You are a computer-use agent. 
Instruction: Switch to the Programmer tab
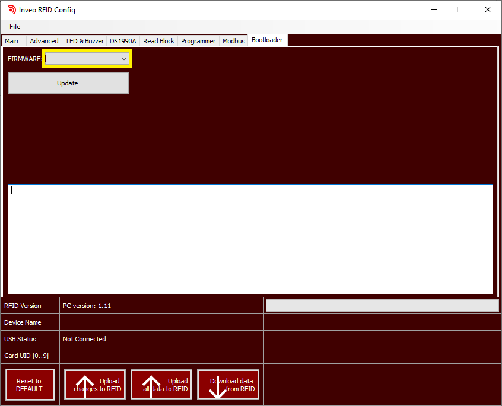[198, 41]
